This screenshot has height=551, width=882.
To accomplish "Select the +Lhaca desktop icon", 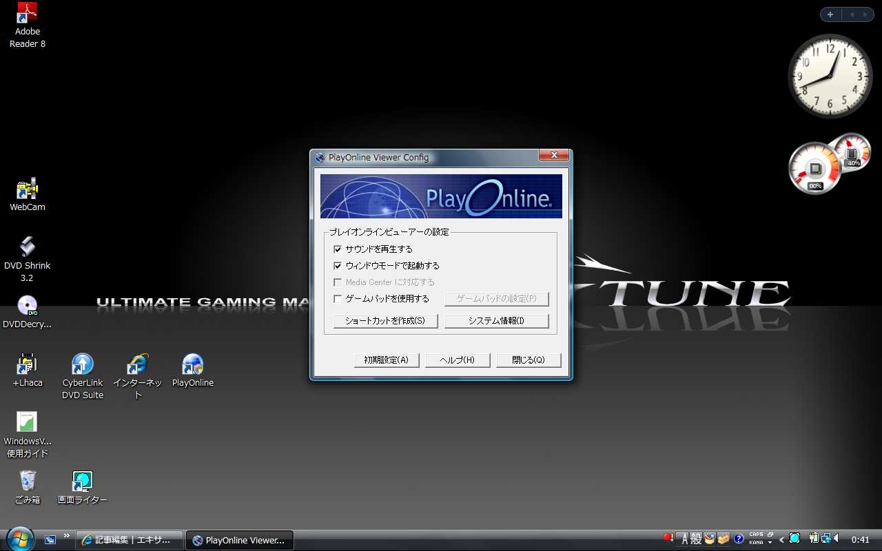I will pyautogui.click(x=28, y=371).
